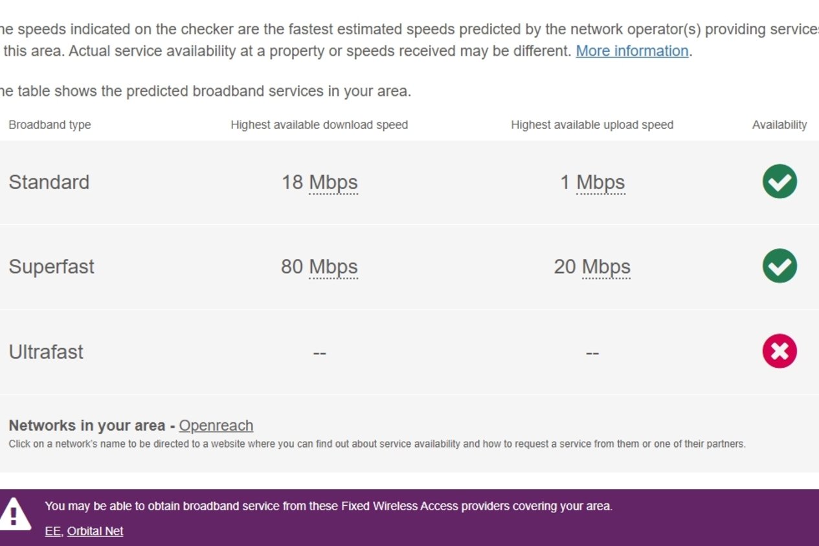
Task: Click the Mbps abbreviation beside 1 upload
Action: (x=601, y=183)
